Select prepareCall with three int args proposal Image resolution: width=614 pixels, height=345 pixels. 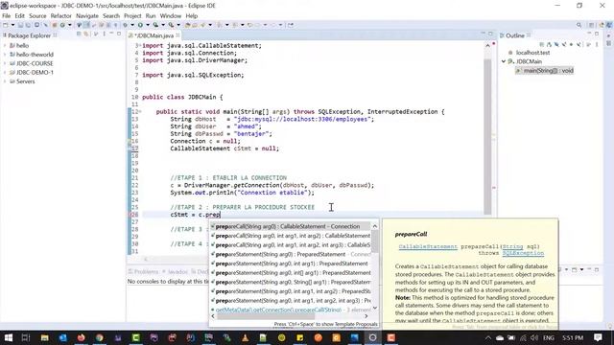coord(290,245)
